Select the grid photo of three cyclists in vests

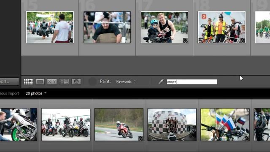[222, 27]
